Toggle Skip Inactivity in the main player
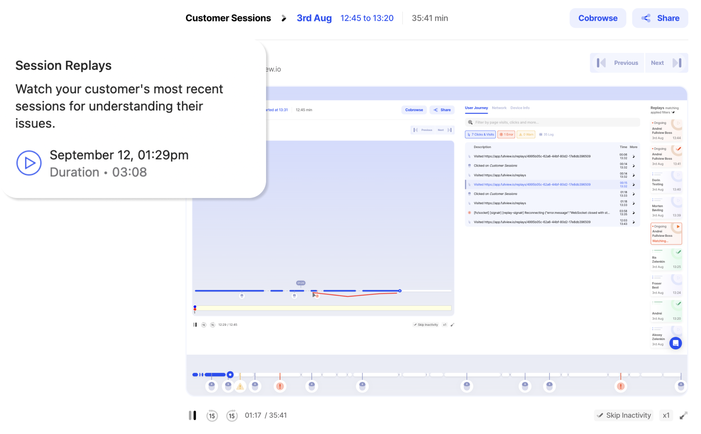 coord(624,415)
